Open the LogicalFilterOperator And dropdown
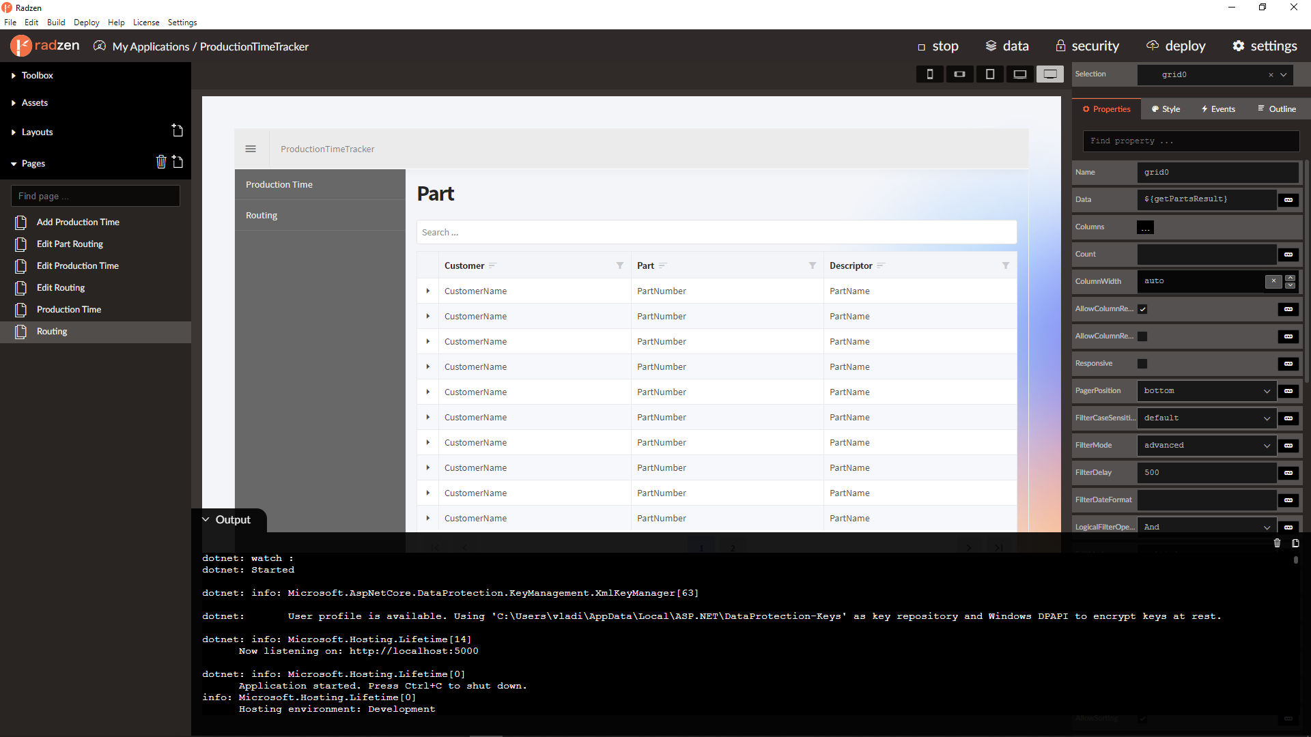 (1207, 527)
